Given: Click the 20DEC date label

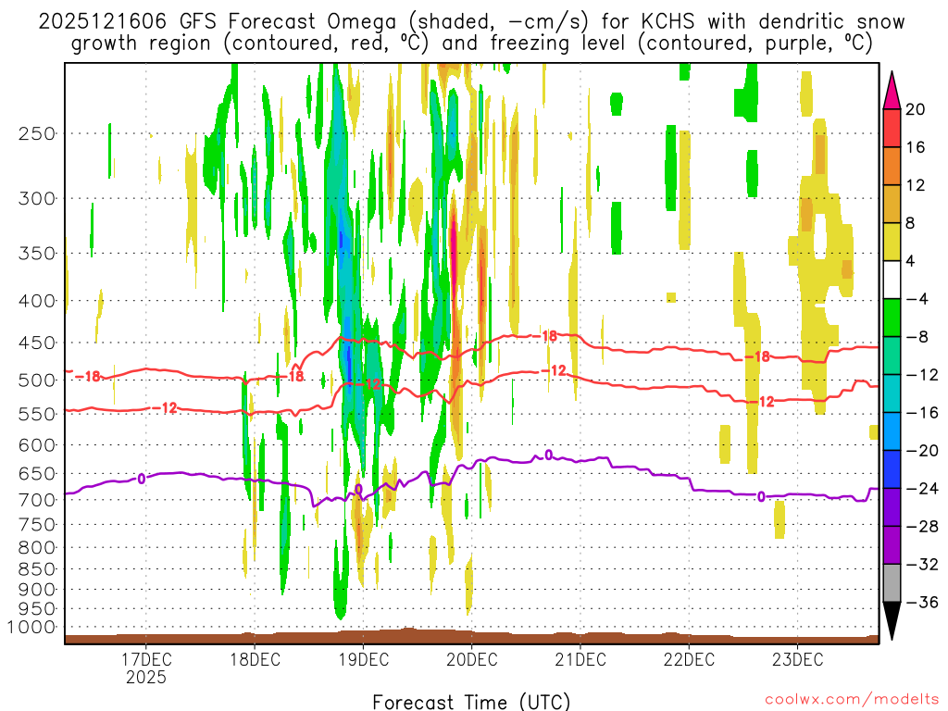Looking at the screenshot, I should 472,659.
